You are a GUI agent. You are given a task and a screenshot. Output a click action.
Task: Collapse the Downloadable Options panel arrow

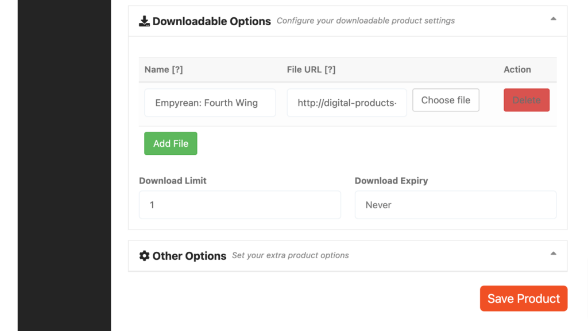(x=553, y=19)
